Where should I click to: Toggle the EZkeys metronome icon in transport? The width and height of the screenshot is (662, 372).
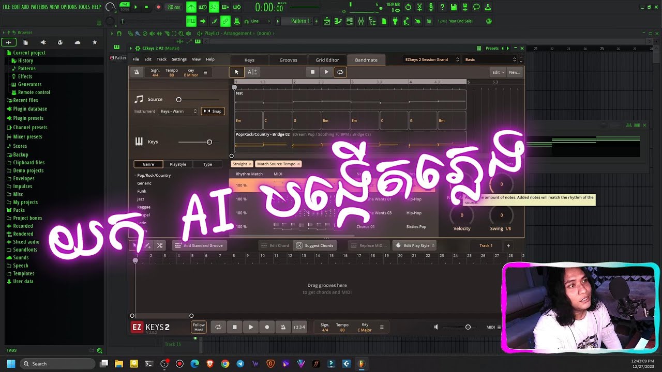(283, 327)
